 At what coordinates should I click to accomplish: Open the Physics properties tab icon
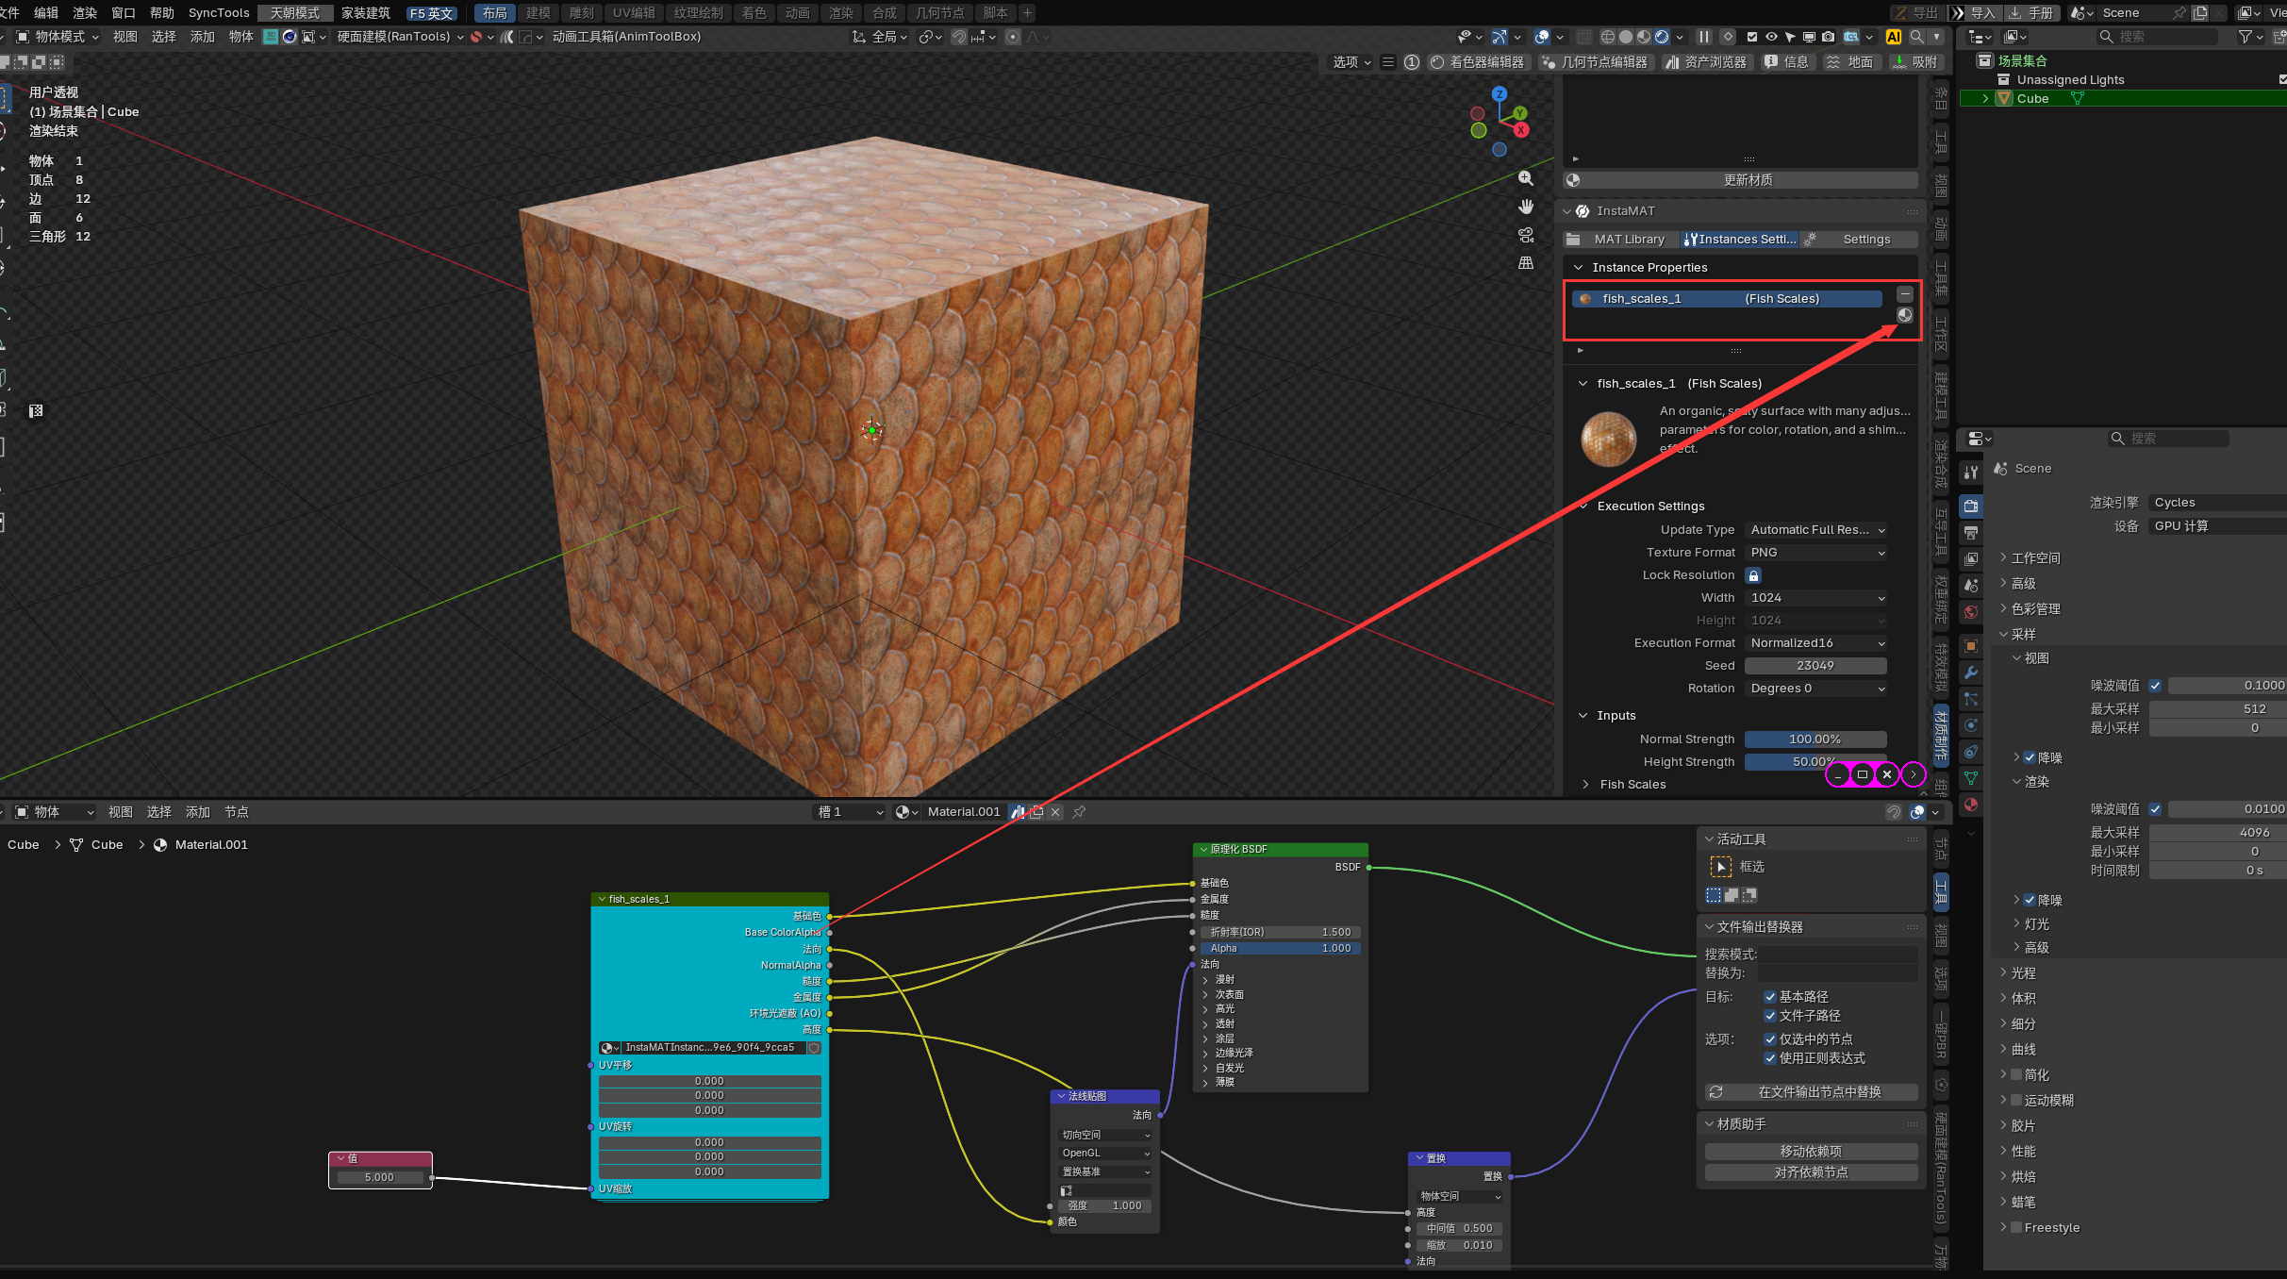point(1971,725)
